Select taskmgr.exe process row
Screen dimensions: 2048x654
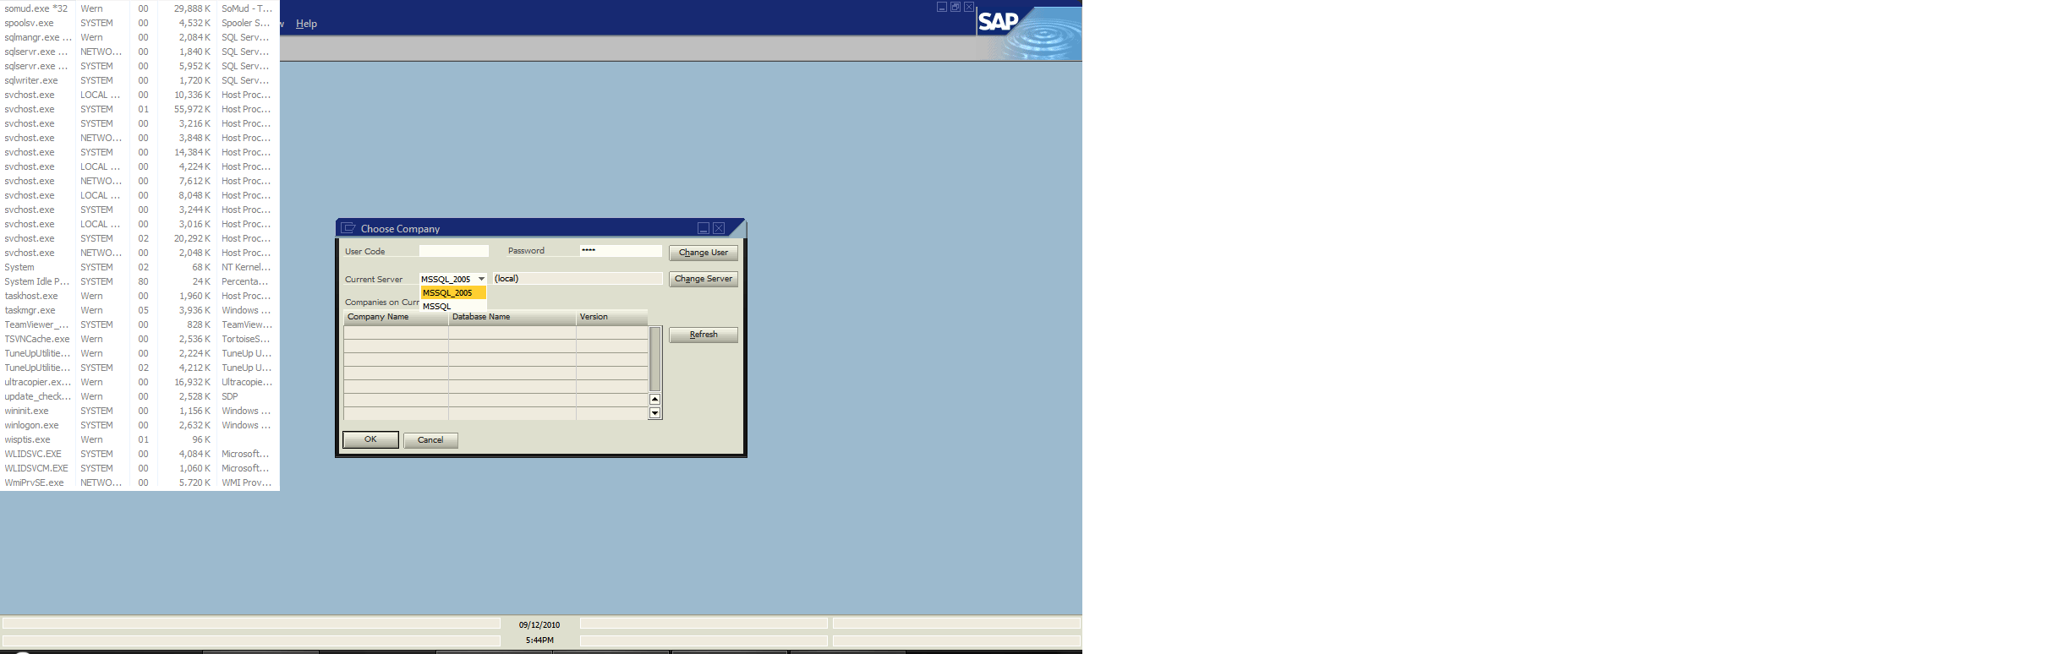pyautogui.click(x=140, y=310)
